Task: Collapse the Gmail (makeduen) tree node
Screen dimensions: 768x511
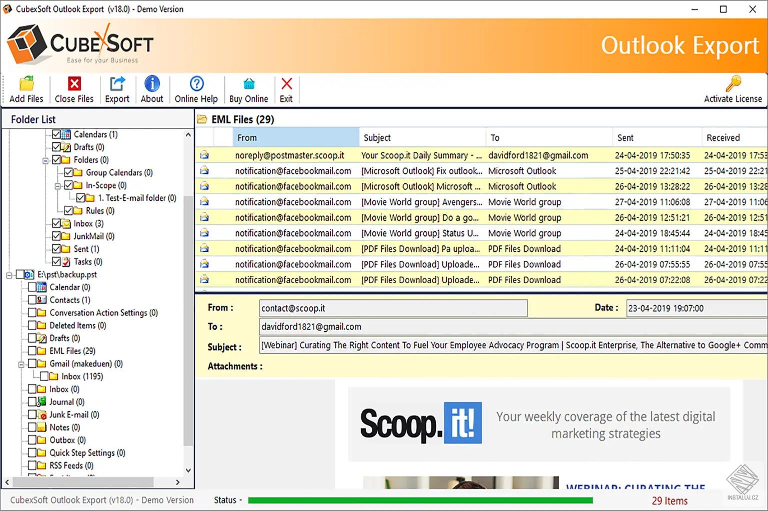Action: 21,365
